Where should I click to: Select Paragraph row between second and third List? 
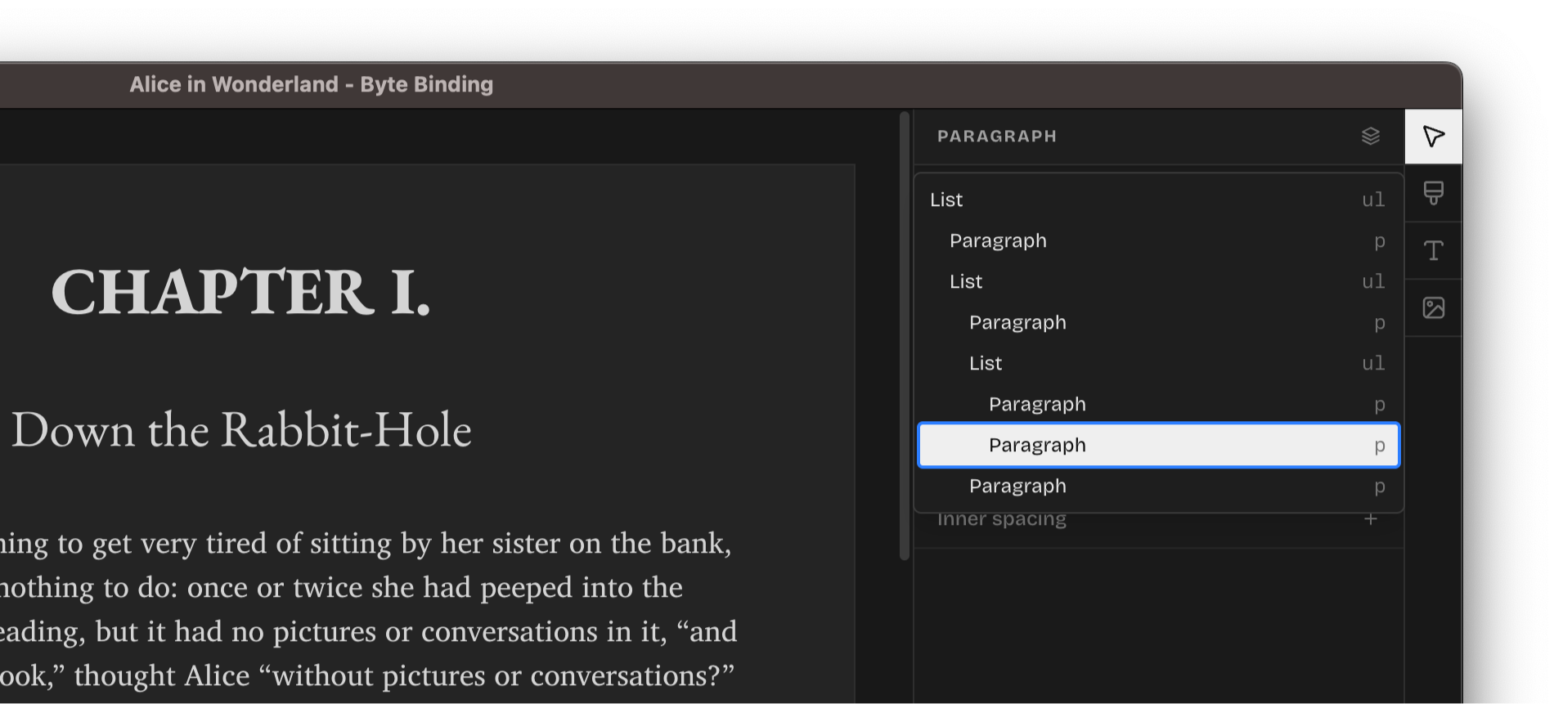coord(1158,322)
